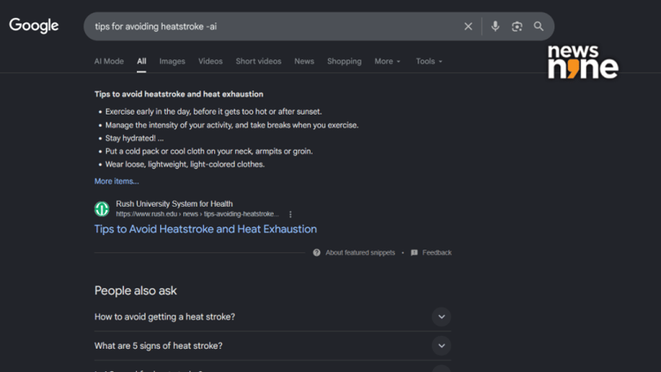
Task: Click the Feedback flag icon
Action: click(414, 252)
